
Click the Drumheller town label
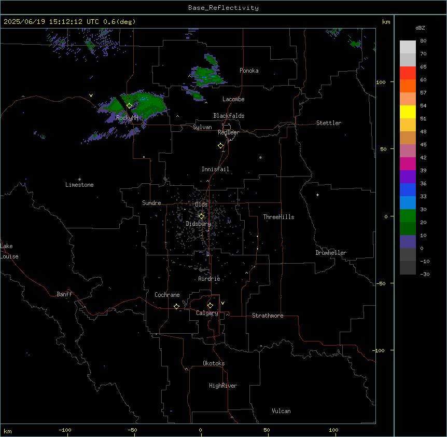tap(331, 253)
